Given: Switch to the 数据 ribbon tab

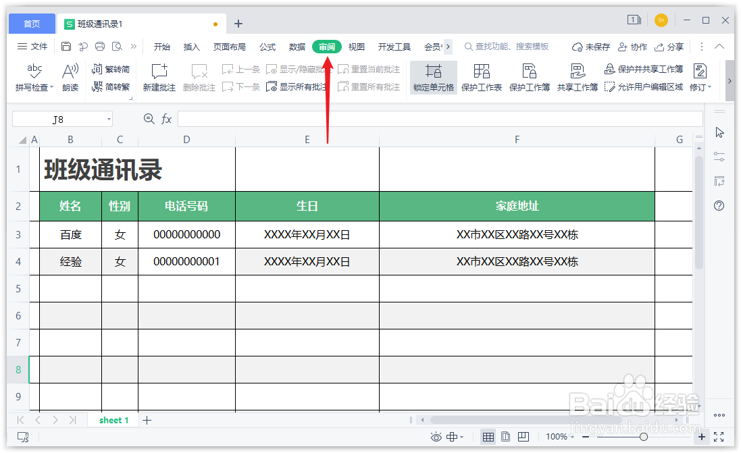Looking at the screenshot, I should pos(297,47).
